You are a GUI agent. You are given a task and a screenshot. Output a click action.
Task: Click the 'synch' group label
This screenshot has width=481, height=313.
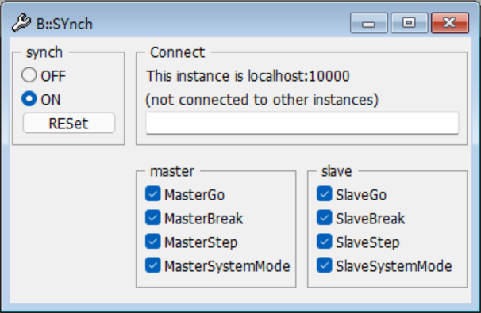[44, 52]
